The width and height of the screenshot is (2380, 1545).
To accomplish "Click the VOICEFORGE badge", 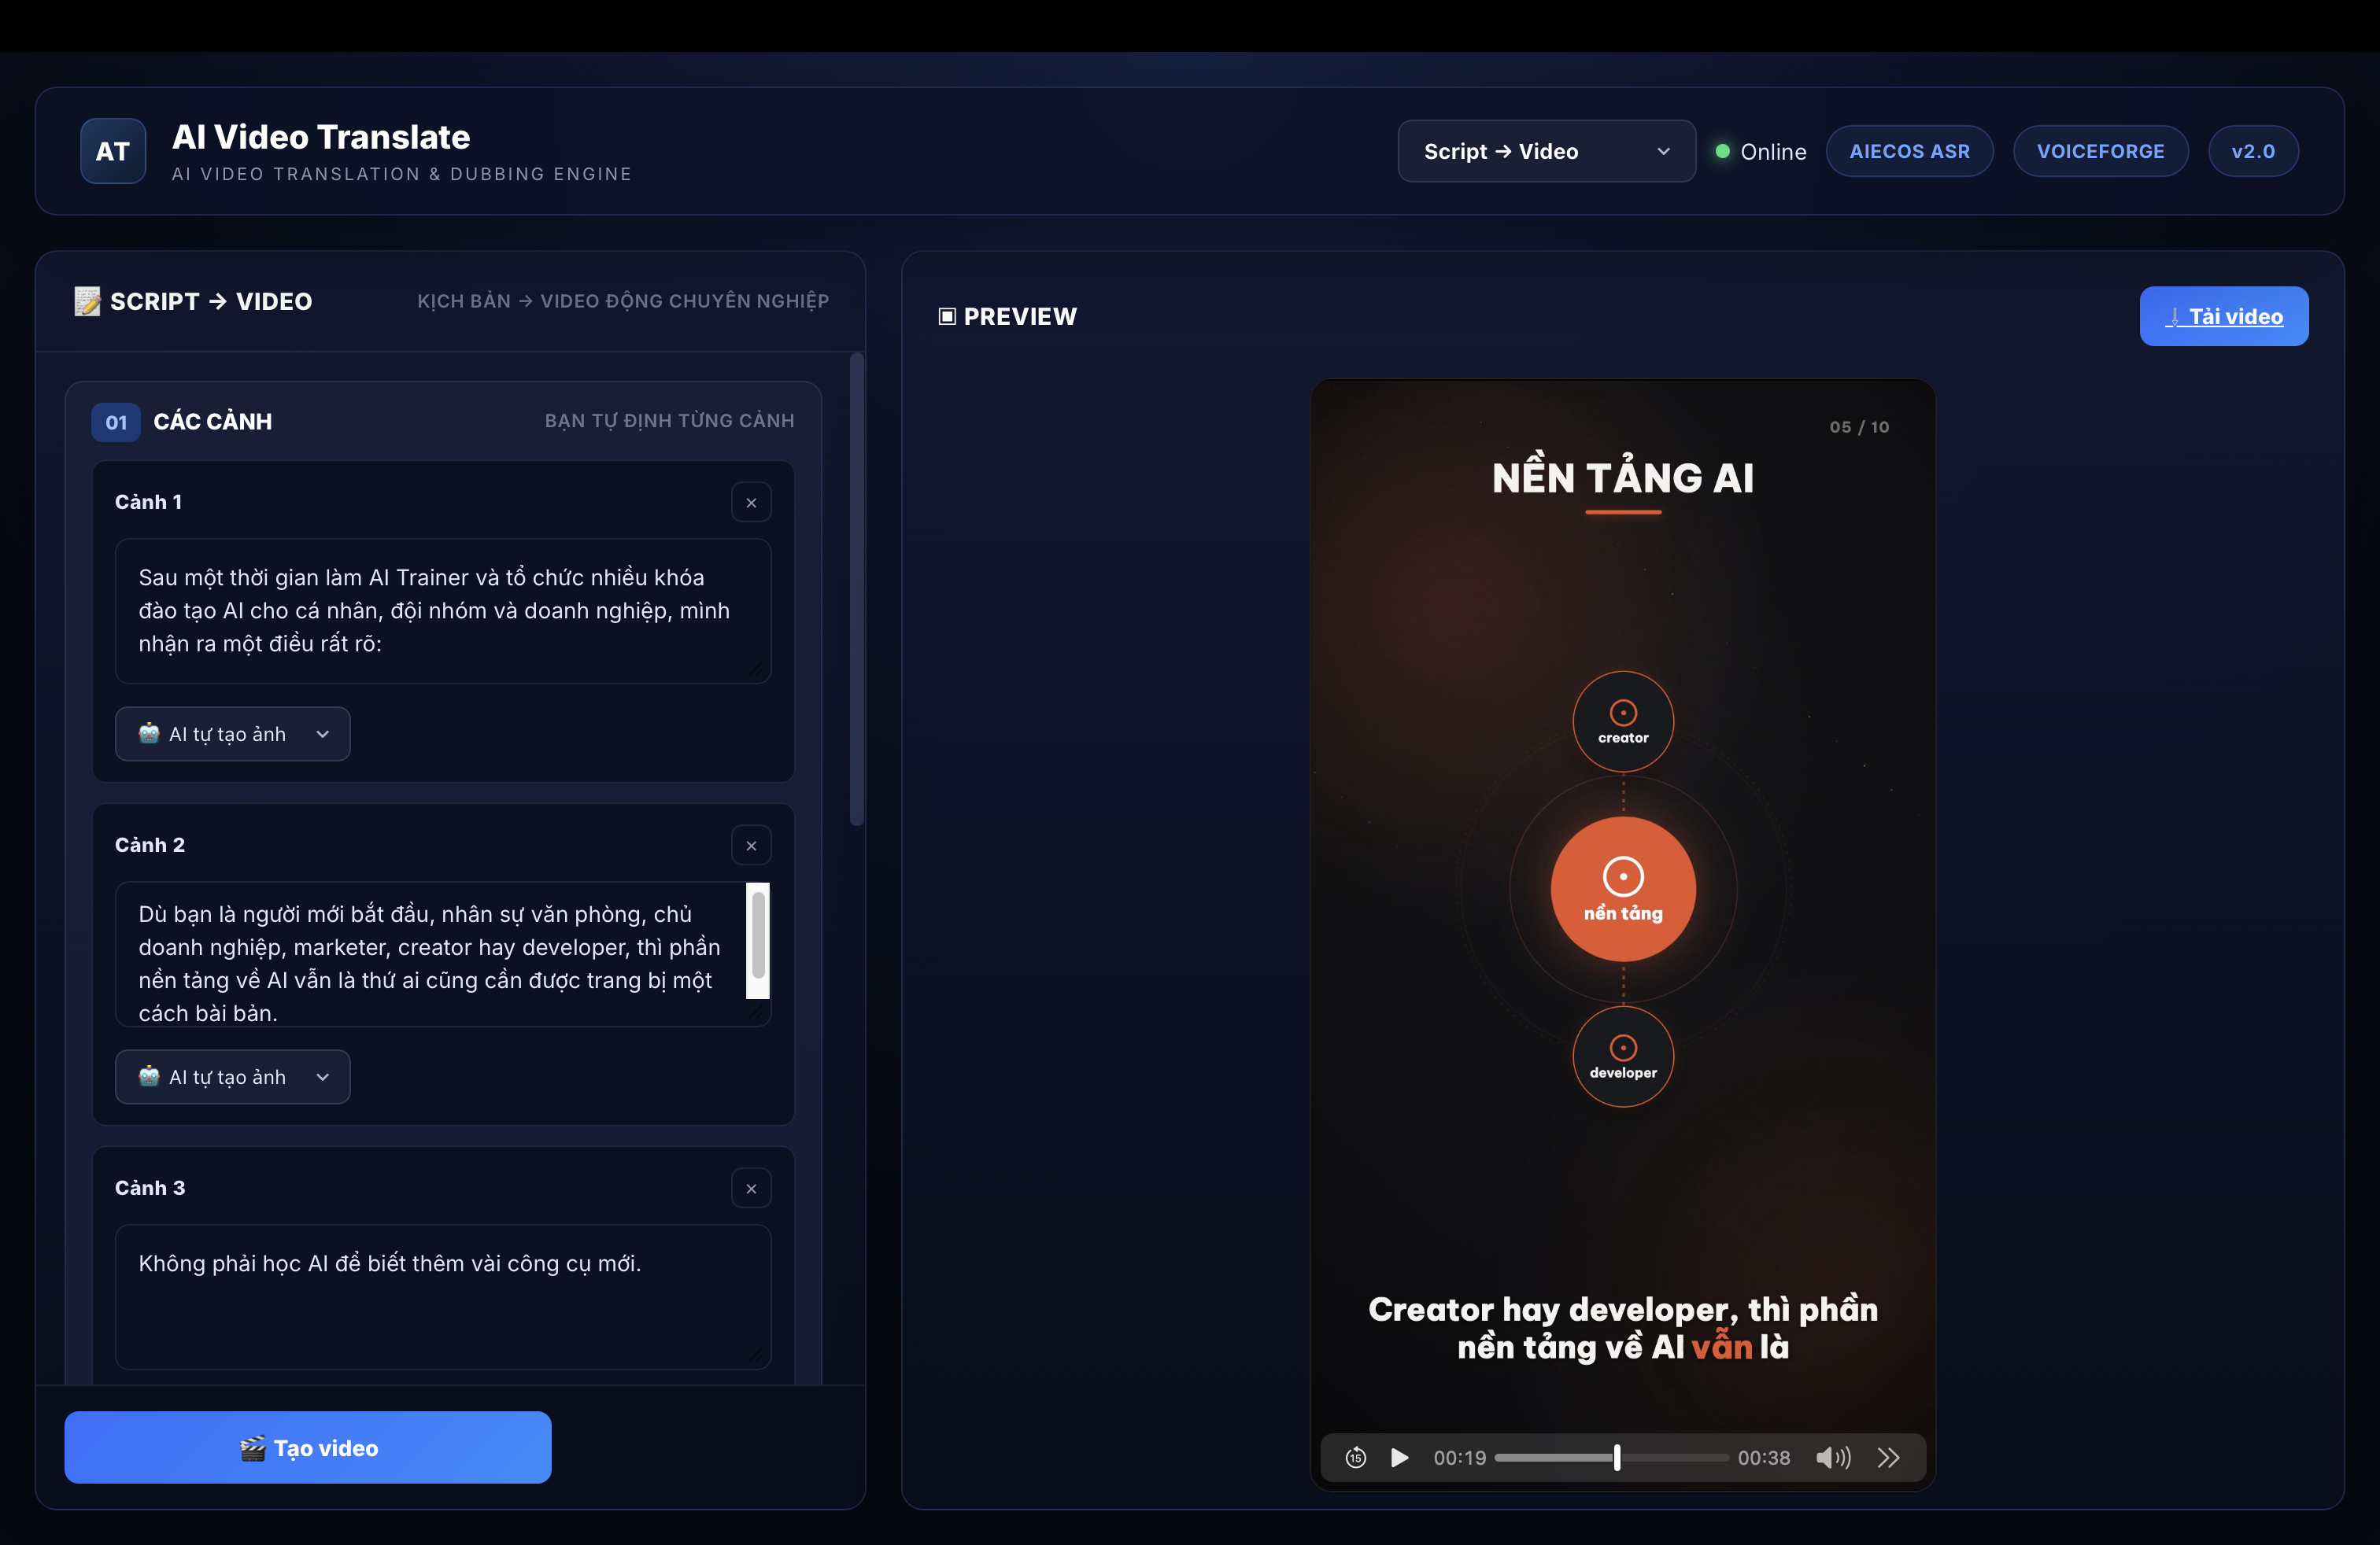I will pos(2100,151).
